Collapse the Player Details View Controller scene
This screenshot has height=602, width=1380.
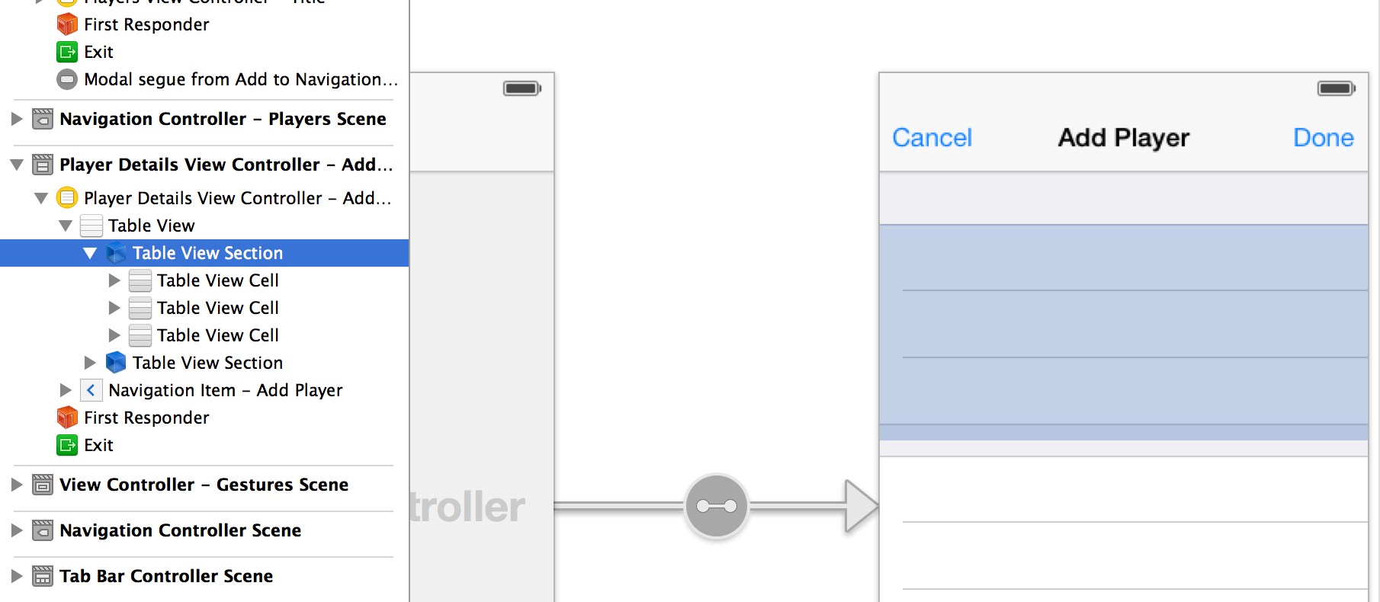pos(17,165)
